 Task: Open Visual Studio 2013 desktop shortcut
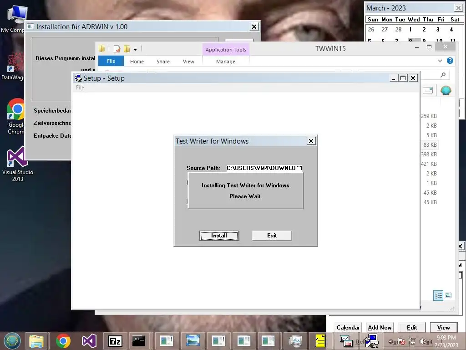pos(18,164)
